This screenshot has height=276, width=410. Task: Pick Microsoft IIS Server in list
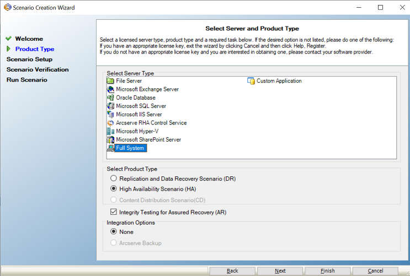pyautogui.click(x=139, y=115)
